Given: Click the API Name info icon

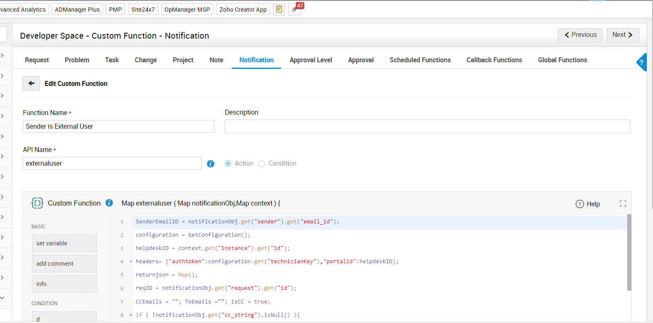Looking at the screenshot, I should tap(211, 164).
